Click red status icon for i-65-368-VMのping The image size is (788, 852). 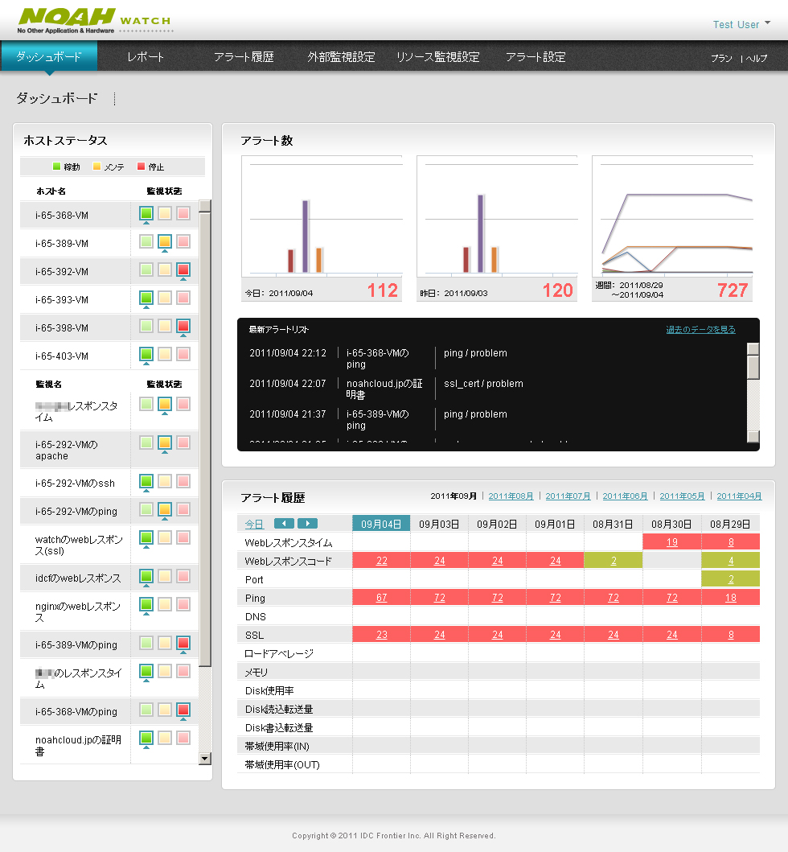pyautogui.click(x=183, y=710)
